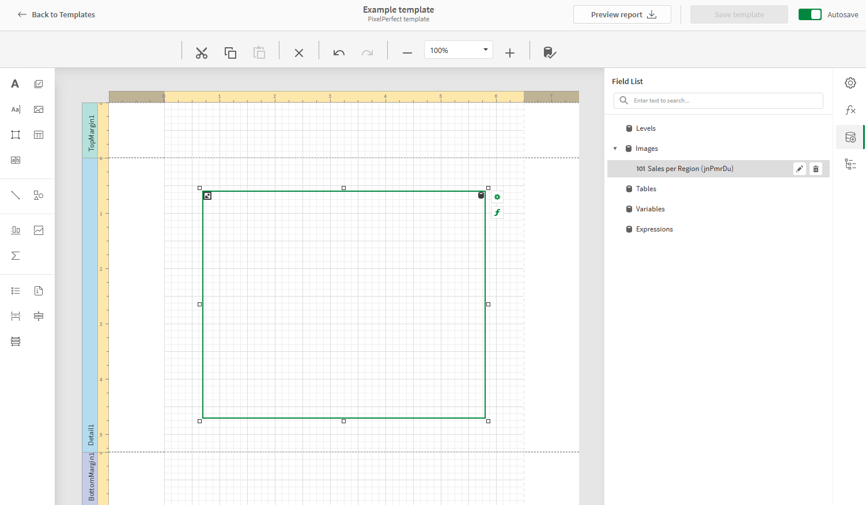Collapse the Images node
This screenshot has height=505, width=866.
click(x=615, y=148)
